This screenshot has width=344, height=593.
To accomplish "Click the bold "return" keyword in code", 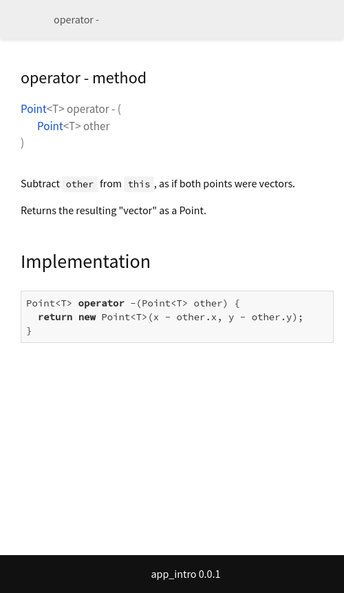I will click(x=55, y=317).
